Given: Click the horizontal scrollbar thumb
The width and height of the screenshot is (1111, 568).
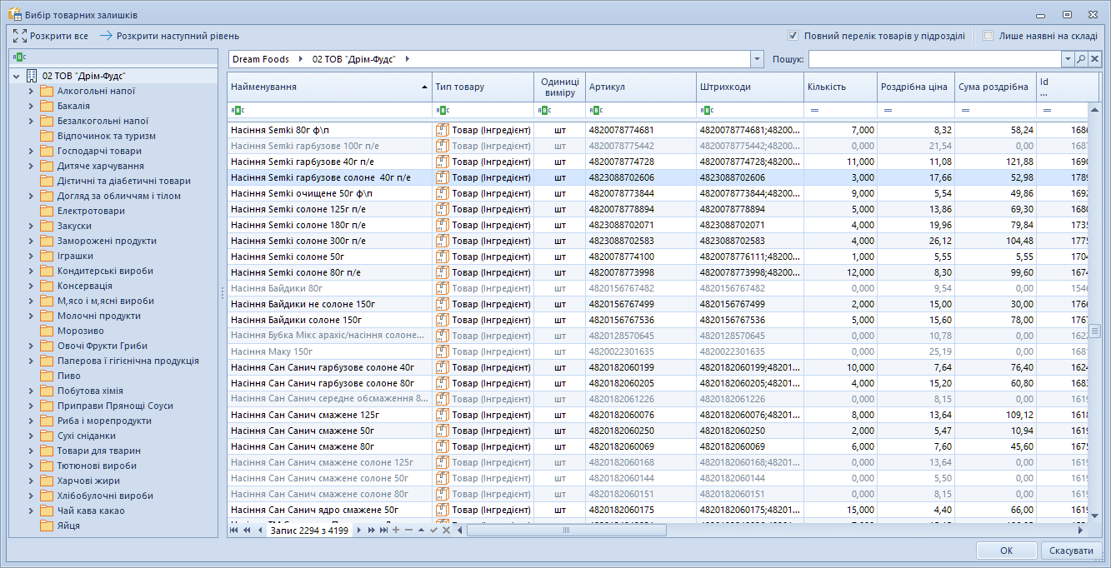Looking at the screenshot, I should click(x=566, y=530).
